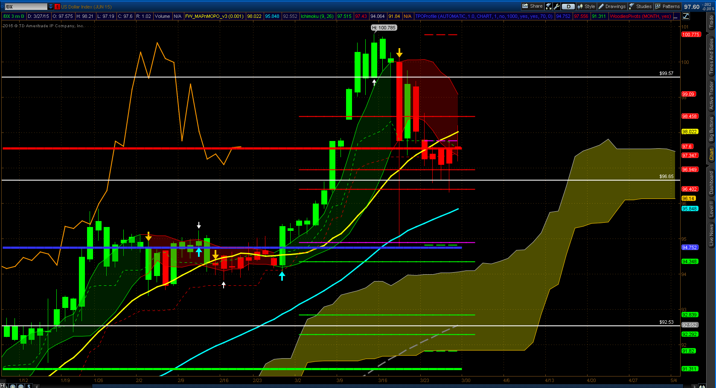
Task: Click the 100.775 red price label
Action: click(691, 34)
